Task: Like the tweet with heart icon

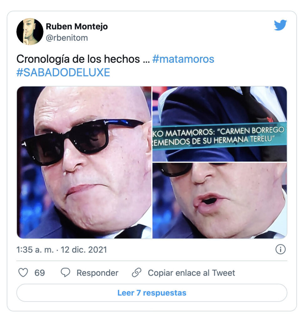Action: pyautogui.click(x=23, y=273)
